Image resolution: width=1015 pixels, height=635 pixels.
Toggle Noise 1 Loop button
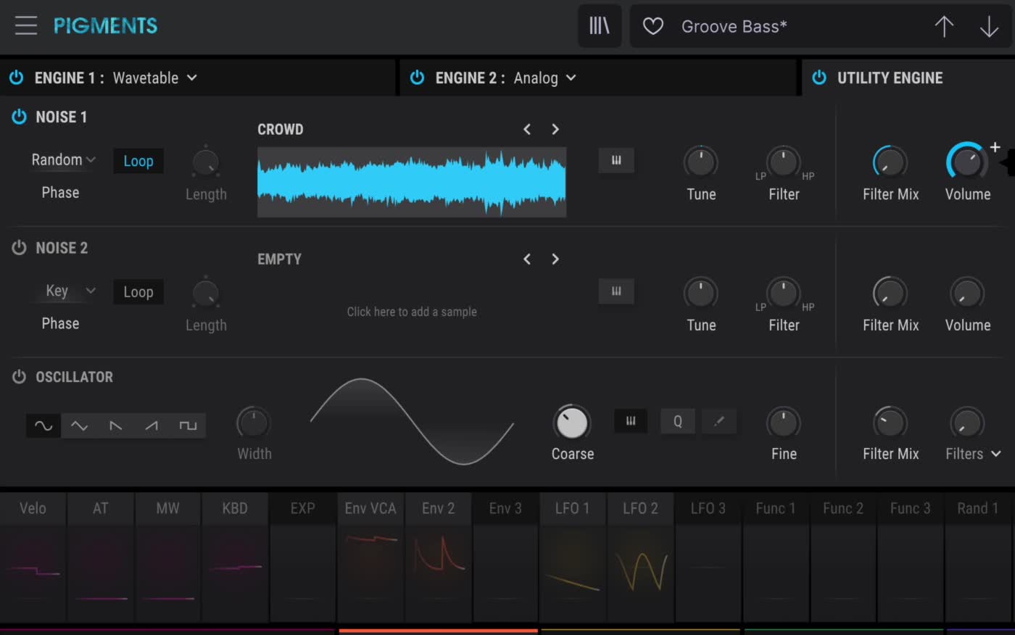pos(138,161)
